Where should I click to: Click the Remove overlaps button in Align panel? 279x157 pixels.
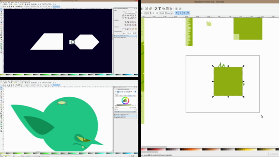[x=136, y=33]
